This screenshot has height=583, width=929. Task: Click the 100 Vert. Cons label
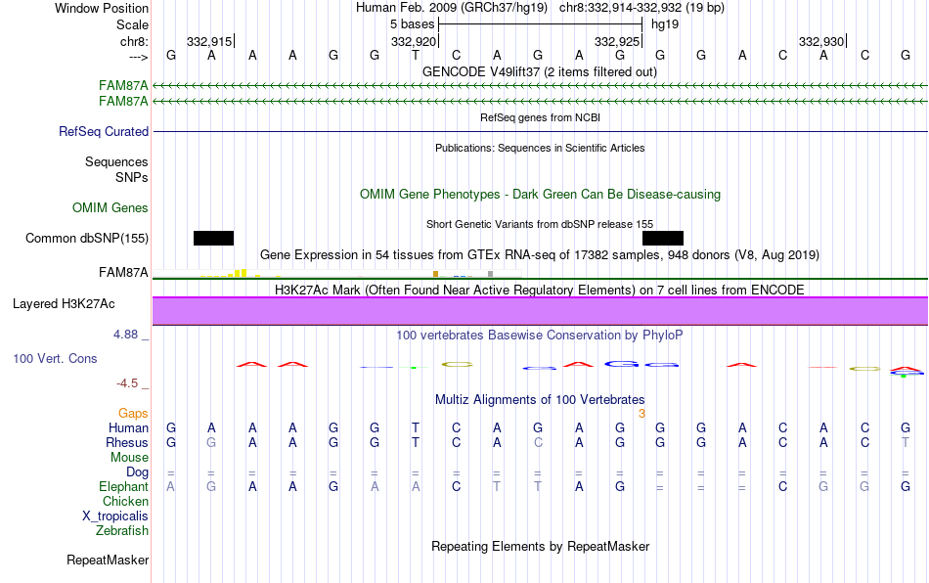click(55, 358)
